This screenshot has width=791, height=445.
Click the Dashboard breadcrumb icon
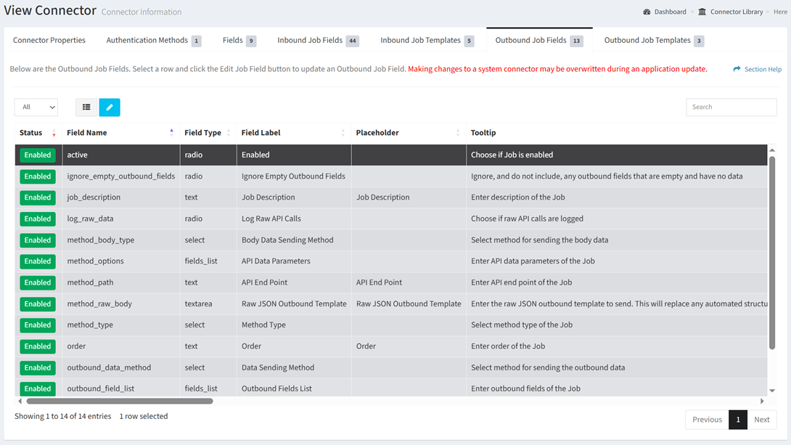point(647,12)
